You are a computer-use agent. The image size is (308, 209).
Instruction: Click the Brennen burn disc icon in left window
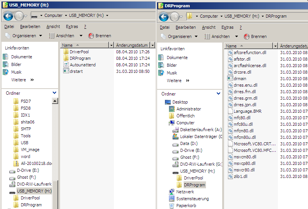click(91, 36)
